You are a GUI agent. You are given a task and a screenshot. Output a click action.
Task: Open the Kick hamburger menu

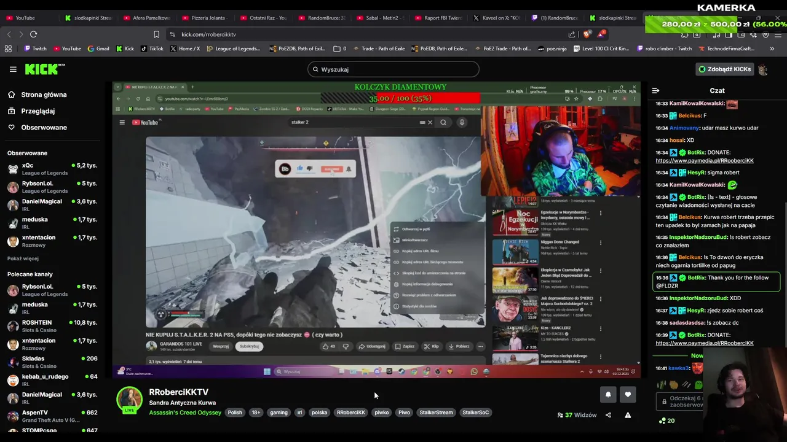pos(13,69)
